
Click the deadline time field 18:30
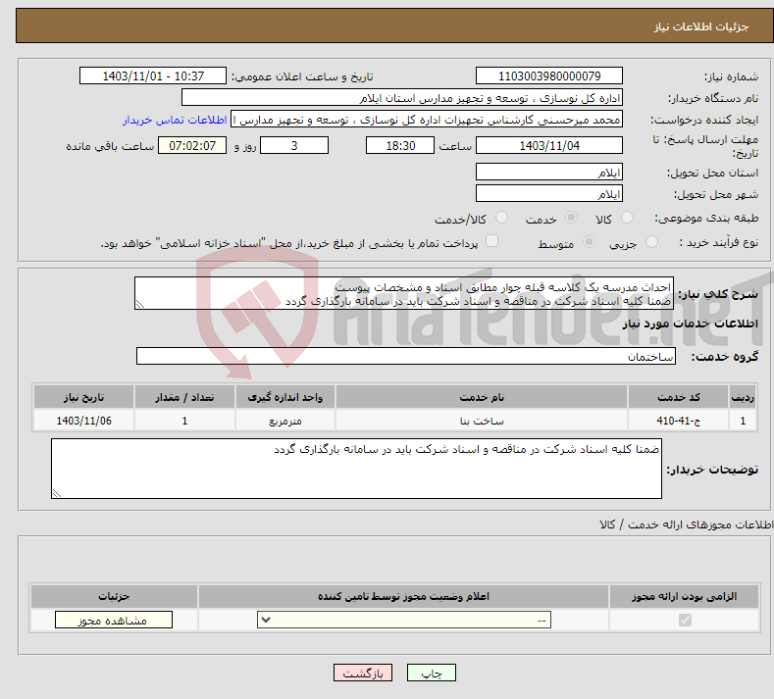click(400, 145)
